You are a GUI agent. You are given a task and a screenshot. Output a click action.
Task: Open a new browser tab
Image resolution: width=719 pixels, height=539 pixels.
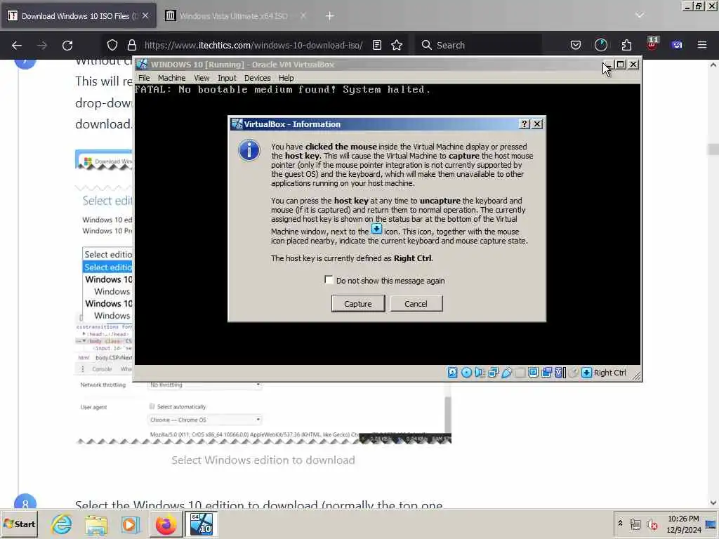(330, 15)
